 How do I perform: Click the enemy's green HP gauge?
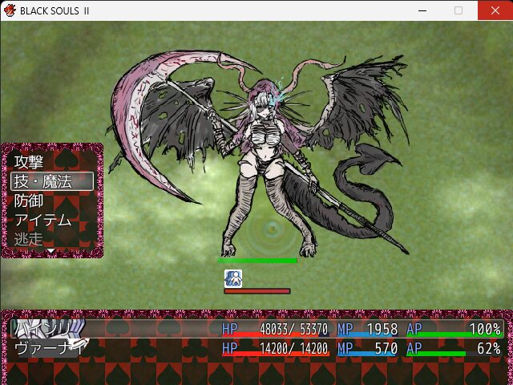tap(257, 261)
